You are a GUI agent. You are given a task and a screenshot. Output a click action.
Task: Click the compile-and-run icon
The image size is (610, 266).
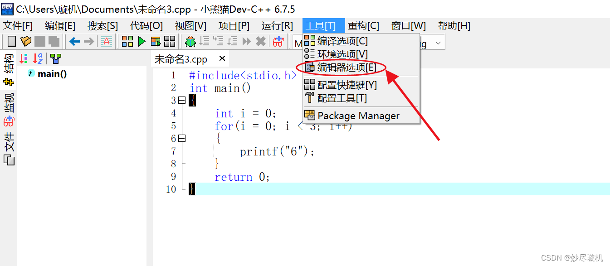point(156,41)
